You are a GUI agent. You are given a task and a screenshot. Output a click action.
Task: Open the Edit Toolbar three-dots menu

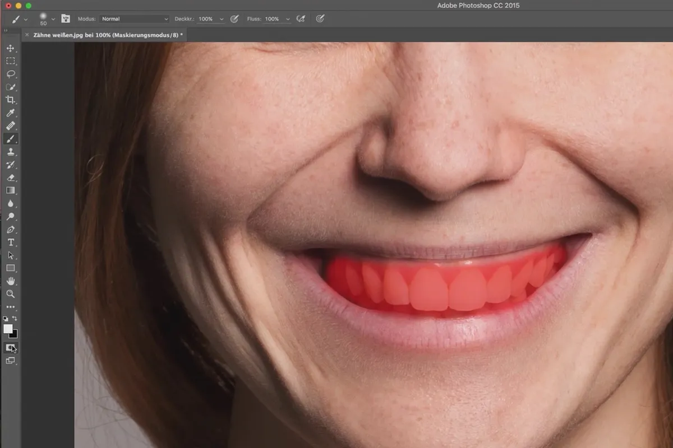pos(11,307)
